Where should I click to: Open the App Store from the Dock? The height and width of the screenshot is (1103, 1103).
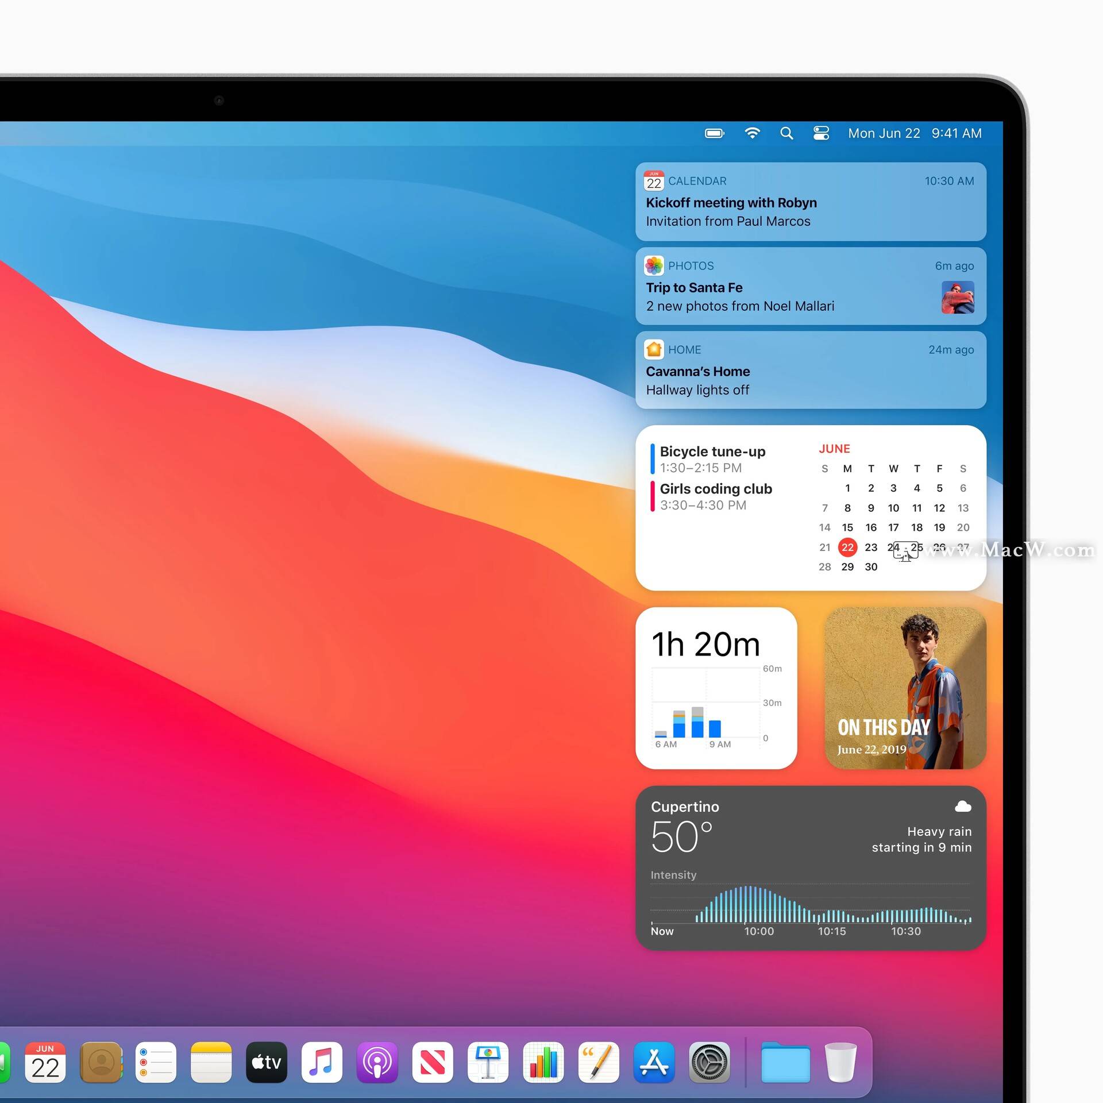[654, 1062]
